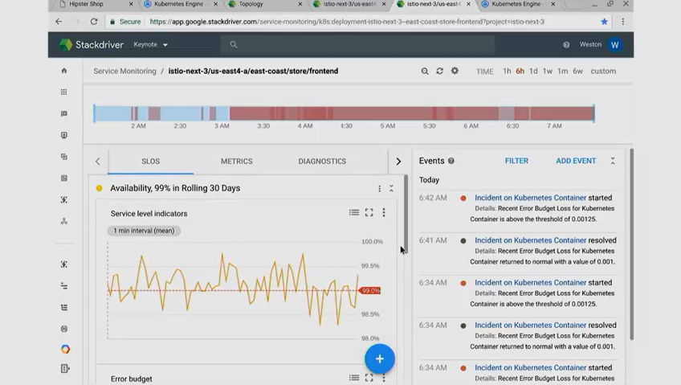Click the FILTER button in Events

(x=516, y=161)
